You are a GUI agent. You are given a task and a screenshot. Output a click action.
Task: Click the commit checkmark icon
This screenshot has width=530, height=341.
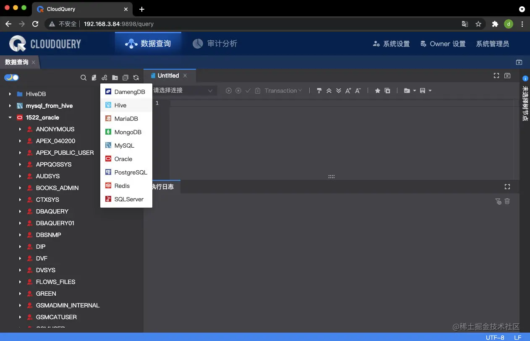[x=248, y=91]
